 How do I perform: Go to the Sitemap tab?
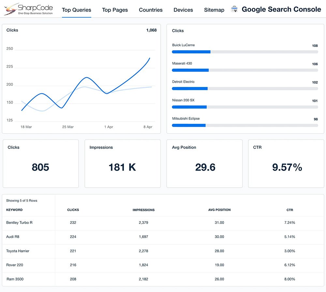[x=214, y=10]
